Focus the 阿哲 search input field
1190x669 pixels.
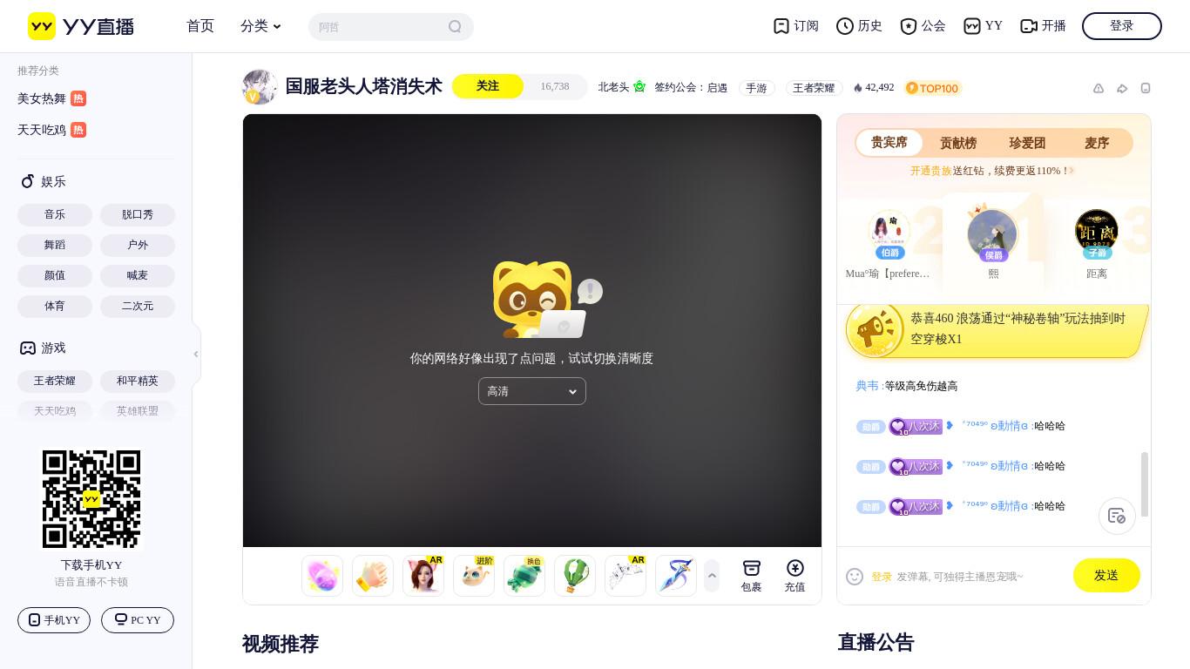[379, 26]
